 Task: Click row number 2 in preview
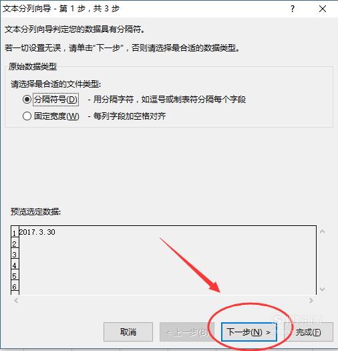click(x=15, y=244)
